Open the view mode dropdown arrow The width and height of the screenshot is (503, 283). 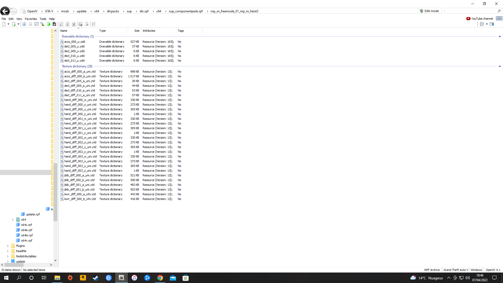click(487, 24)
